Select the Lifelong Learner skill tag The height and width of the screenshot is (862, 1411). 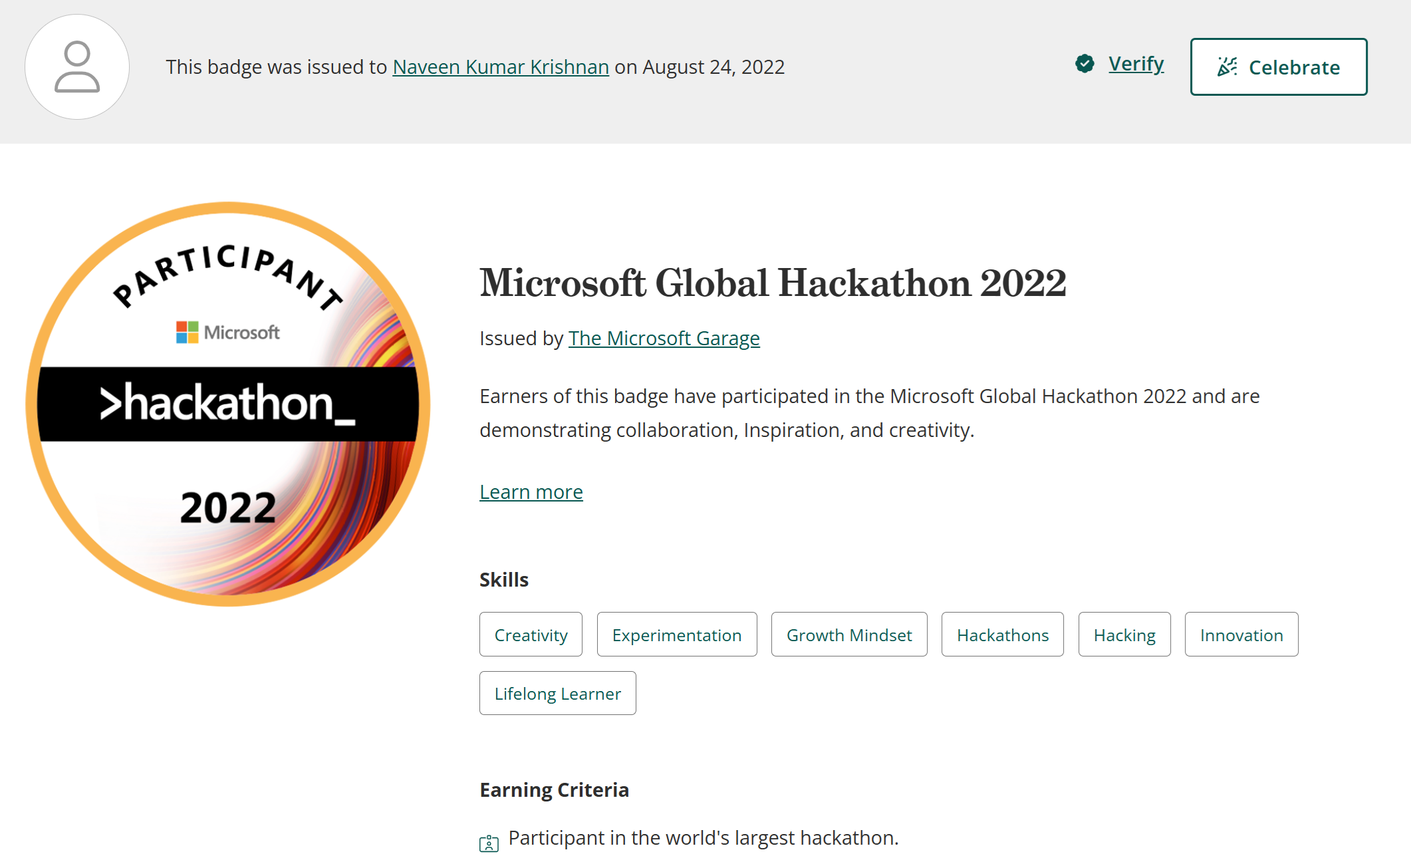click(557, 693)
